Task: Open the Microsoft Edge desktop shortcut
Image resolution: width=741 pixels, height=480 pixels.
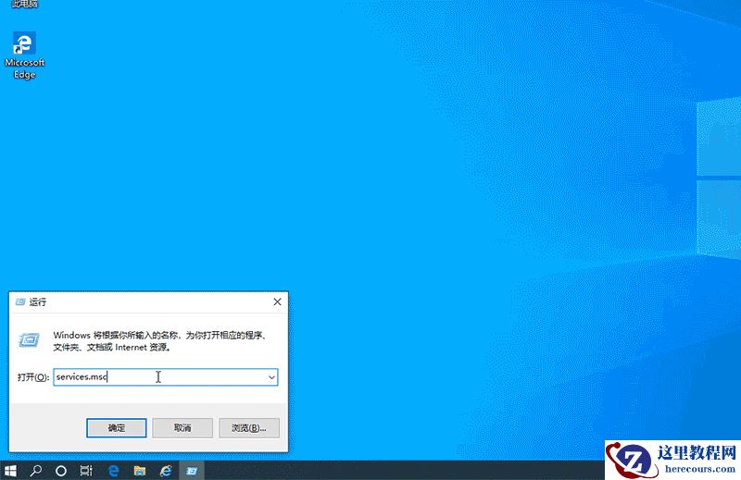Action: pos(24,55)
